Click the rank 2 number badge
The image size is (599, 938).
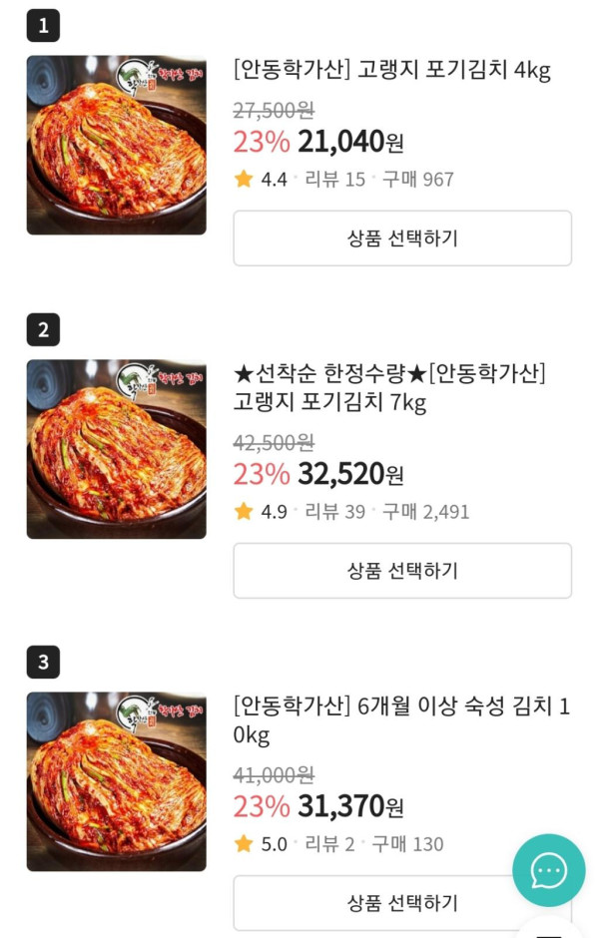point(43,329)
